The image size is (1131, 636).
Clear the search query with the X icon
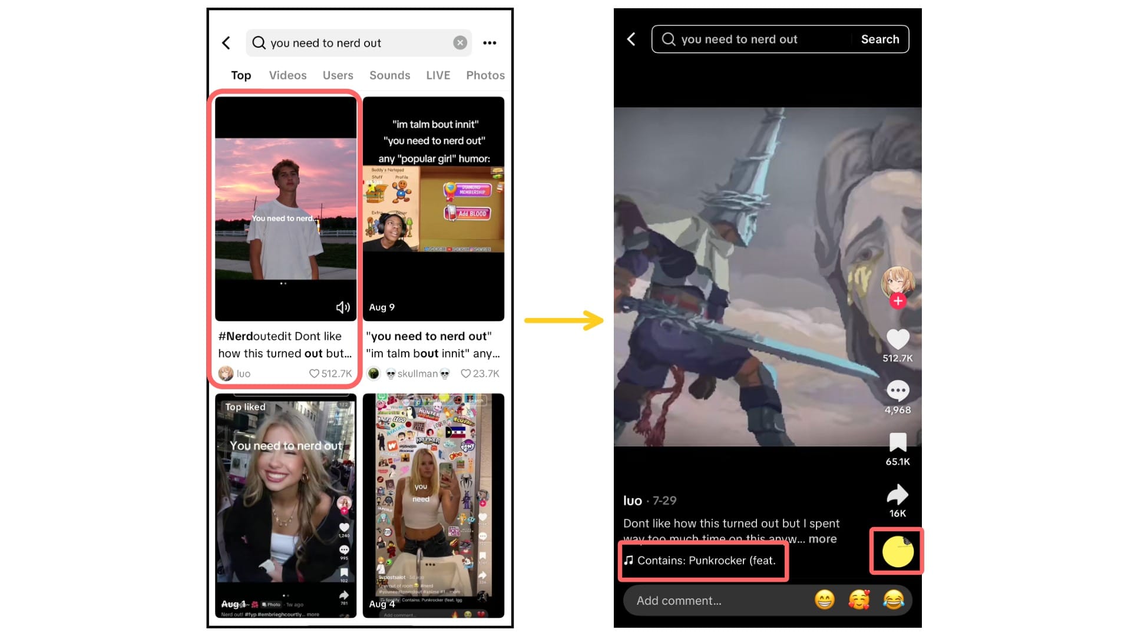[459, 42]
